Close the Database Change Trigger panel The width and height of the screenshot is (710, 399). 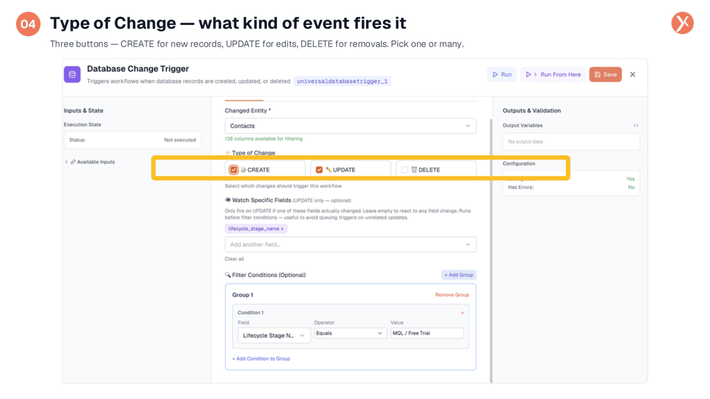pos(633,74)
